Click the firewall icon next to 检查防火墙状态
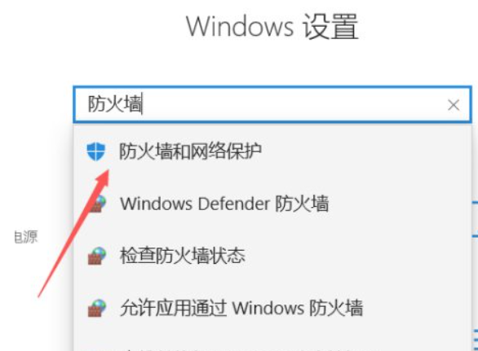The width and height of the screenshot is (478, 351). pos(97,256)
